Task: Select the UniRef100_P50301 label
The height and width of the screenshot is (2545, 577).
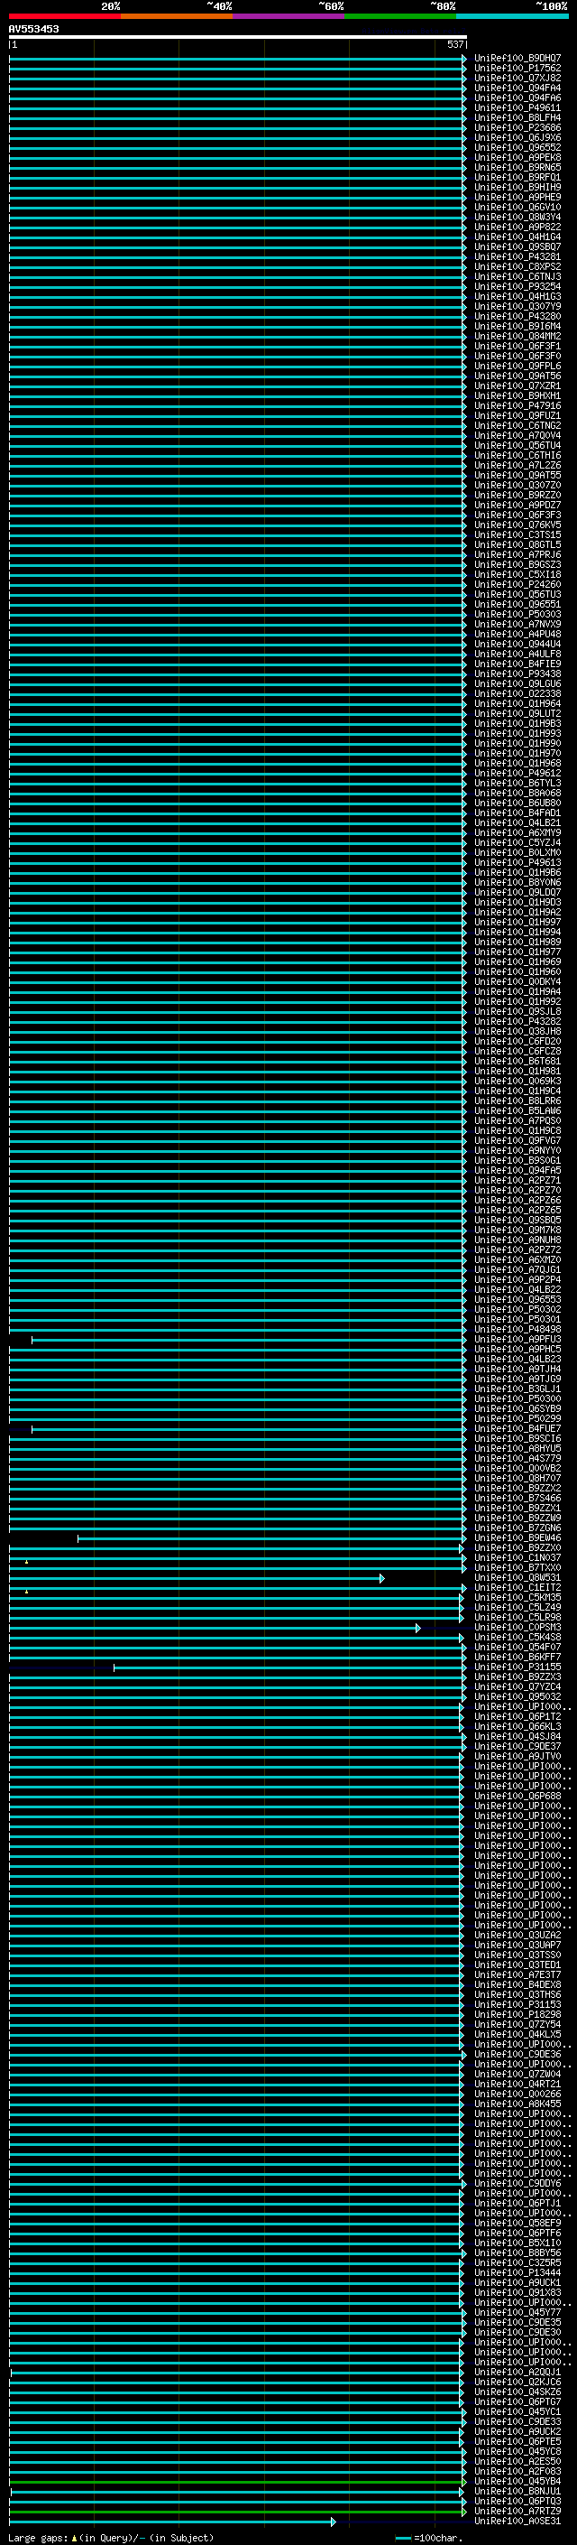Action: point(517,1319)
